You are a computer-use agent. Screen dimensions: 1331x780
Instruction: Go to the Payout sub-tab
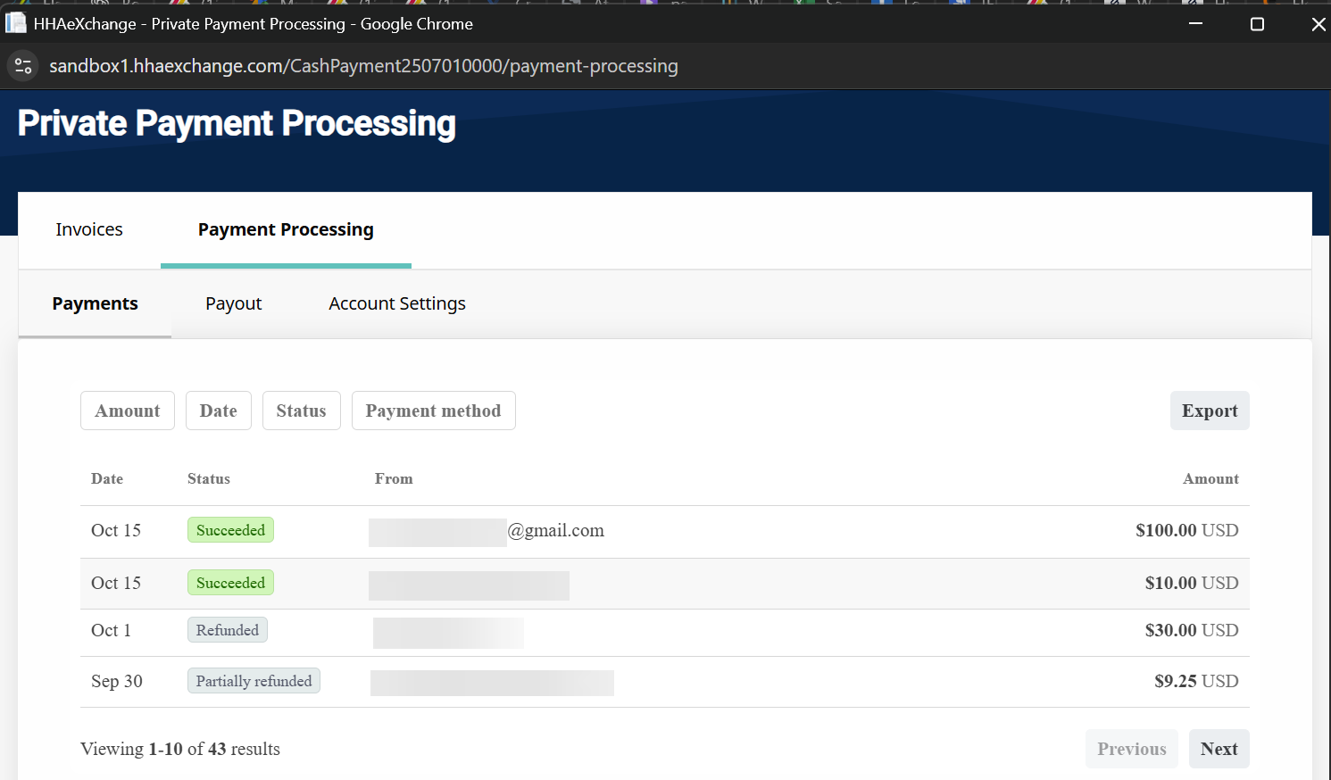[233, 303]
